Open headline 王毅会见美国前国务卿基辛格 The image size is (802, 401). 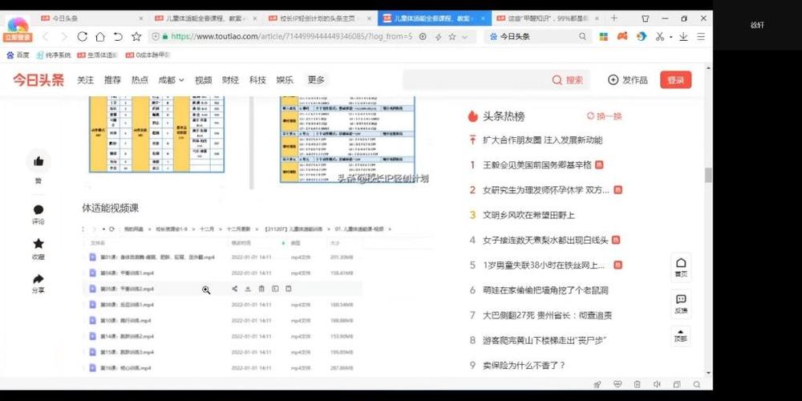click(x=537, y=164)
